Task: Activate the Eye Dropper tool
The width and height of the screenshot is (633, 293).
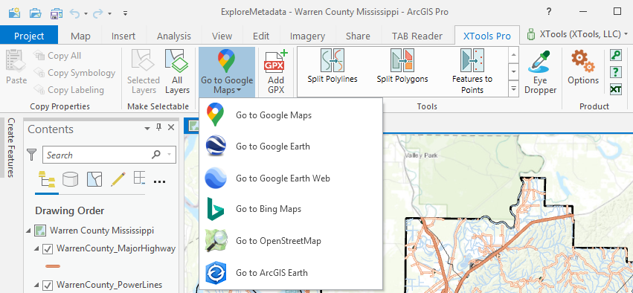Action: [540, 72]
